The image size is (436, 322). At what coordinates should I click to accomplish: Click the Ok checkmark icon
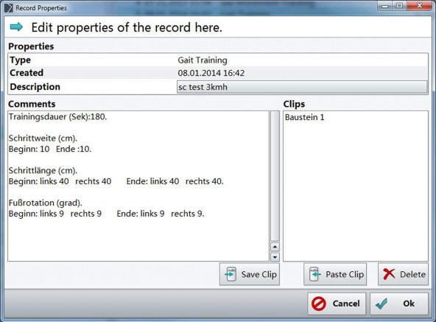[381, 304]
